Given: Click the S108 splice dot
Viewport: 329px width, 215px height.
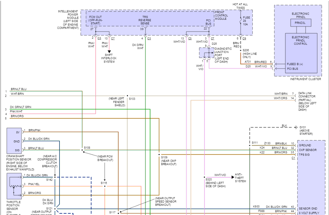Looking at the screenshot, I should [82, 150].
